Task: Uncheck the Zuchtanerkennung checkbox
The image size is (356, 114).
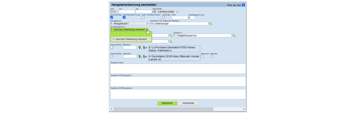Action: [x=124, y=17]
